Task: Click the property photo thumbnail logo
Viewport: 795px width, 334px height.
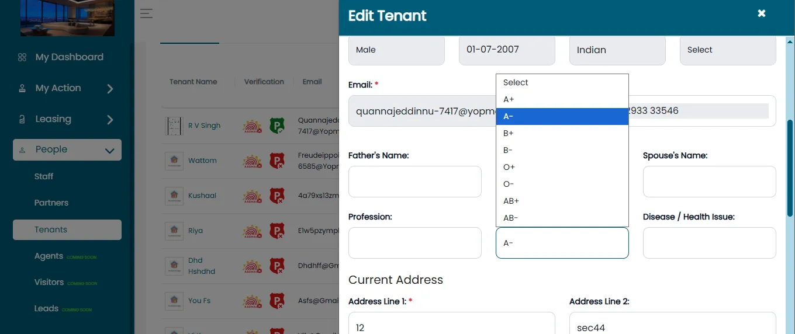Action: click(67, 18)
